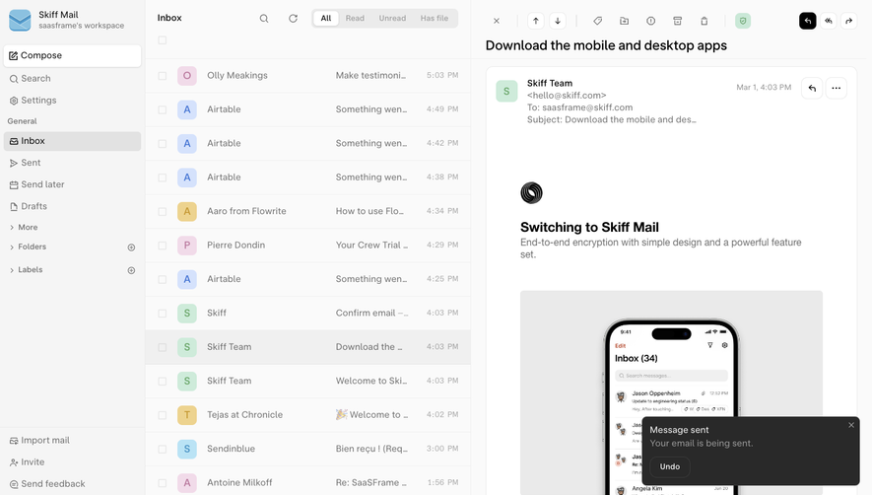Open Skiff Confirm email message
Viewport: 872px width, 495px height.
(x=308, y=314)
